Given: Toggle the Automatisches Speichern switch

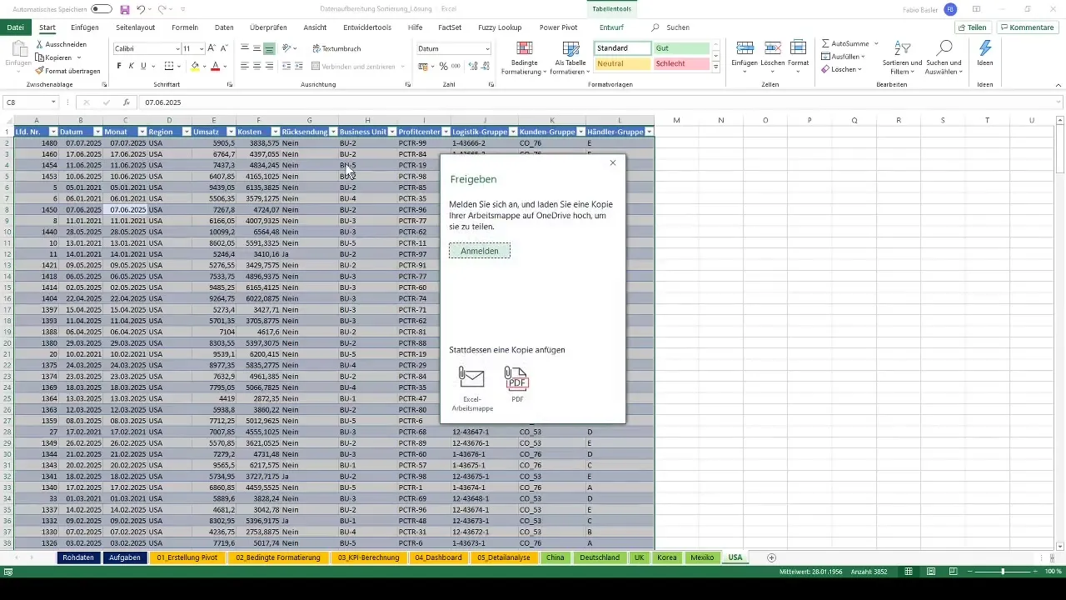Looking at the screenshot, I should [x=102, y=9].
